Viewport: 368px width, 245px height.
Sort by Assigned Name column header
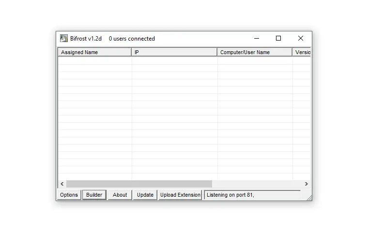(94, 52)
